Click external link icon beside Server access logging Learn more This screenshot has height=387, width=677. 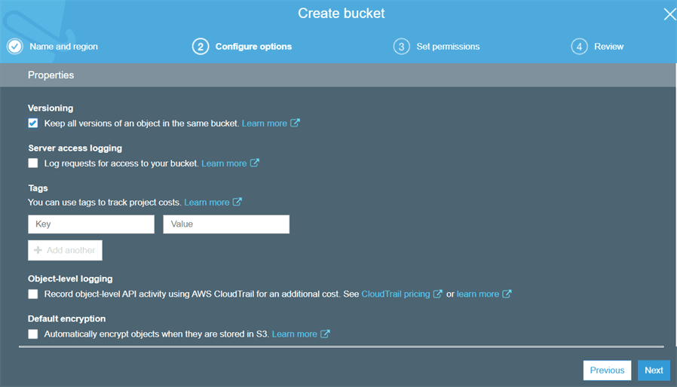coord(255,163)
